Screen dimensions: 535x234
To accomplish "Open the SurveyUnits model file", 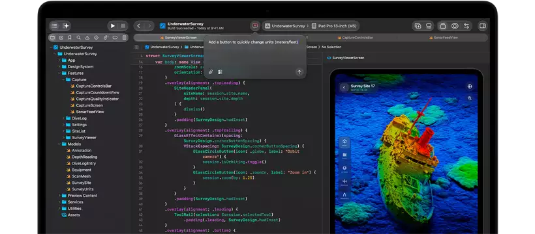I will pos(80,189).
